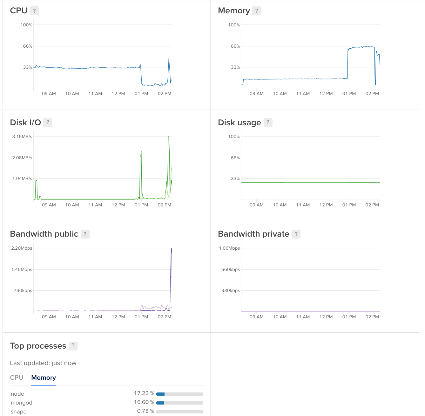
Task: Open the Disk usage help tooltip
Action: 267,122
